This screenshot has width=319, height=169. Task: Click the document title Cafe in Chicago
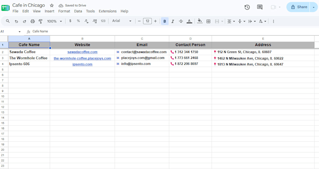click(x=29, y=5)
